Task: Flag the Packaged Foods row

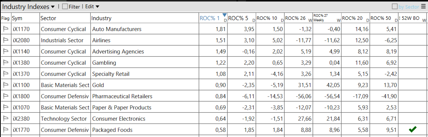Action: click(6, 130)
